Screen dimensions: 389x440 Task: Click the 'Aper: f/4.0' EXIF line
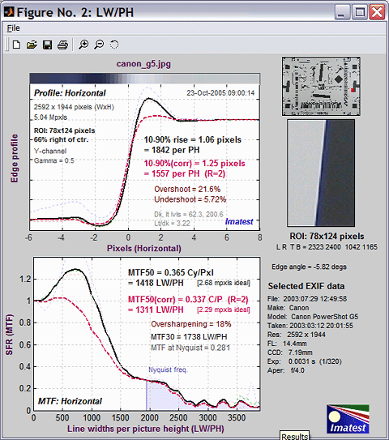pyautogui.click(x=286, y=370)
